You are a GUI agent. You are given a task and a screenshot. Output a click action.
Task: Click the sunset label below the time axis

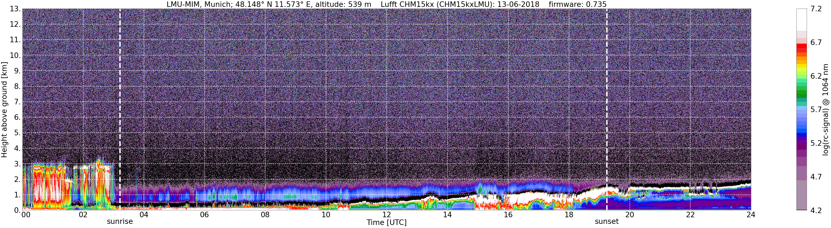(x=606, y=222)
